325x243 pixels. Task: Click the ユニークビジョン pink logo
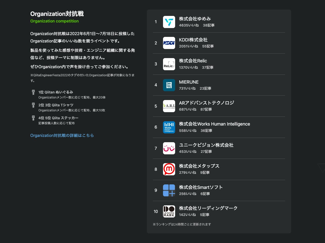[x=169, y=148]
